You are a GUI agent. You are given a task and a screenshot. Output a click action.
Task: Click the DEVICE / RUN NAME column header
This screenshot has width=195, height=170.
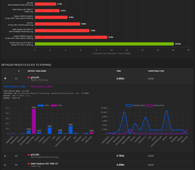pyautogui.click(x=37, y=71)
